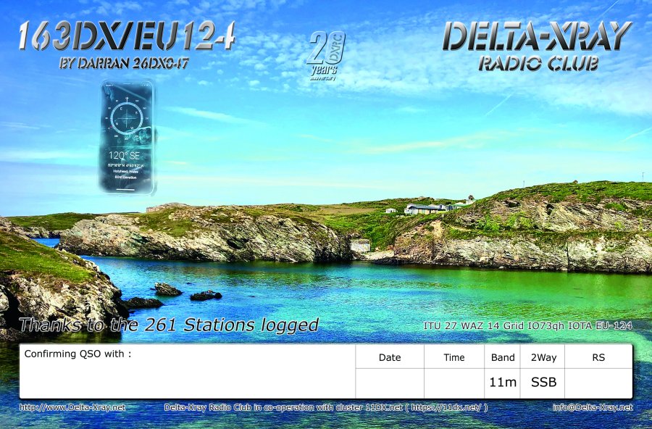Click the Band column header

pos(503,357)
